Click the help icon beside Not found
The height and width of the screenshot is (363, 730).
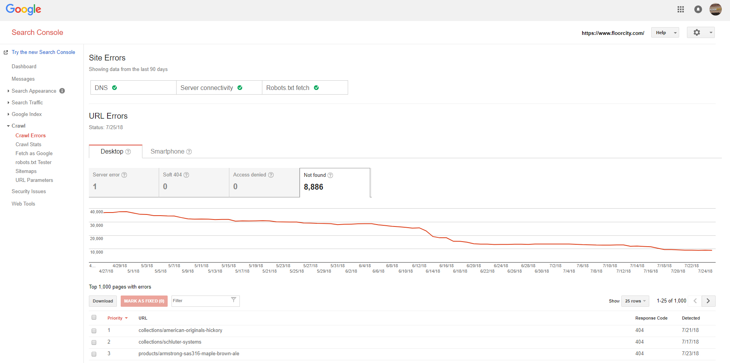(x=330, y=175)
